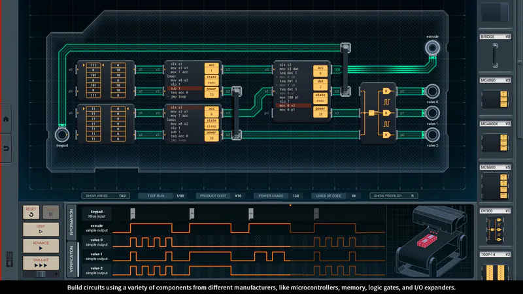Screen dimensions: 523x294
Task: Click the valve-0 simple output signal label
Action: point(97,242)
